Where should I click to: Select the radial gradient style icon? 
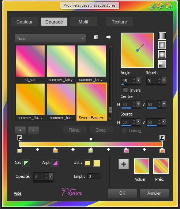click(x=162, y=64)
